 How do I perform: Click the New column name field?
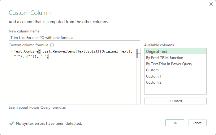click(74, 38)
